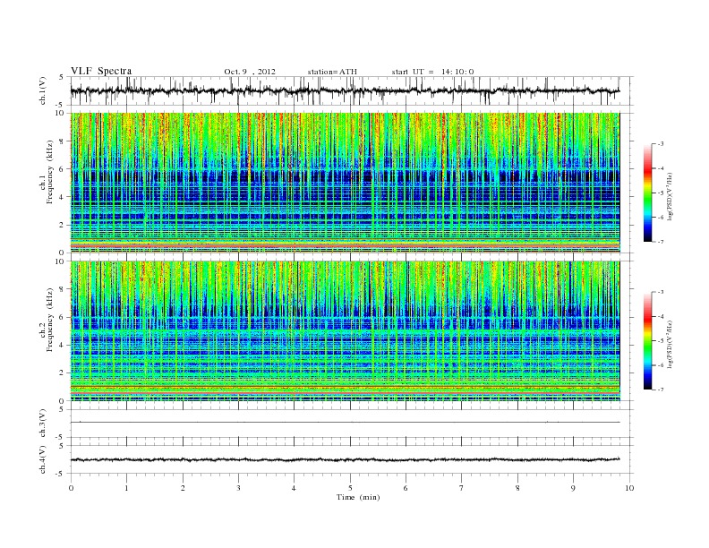Click the time axis tick label '2'

(x=183, y=488)
